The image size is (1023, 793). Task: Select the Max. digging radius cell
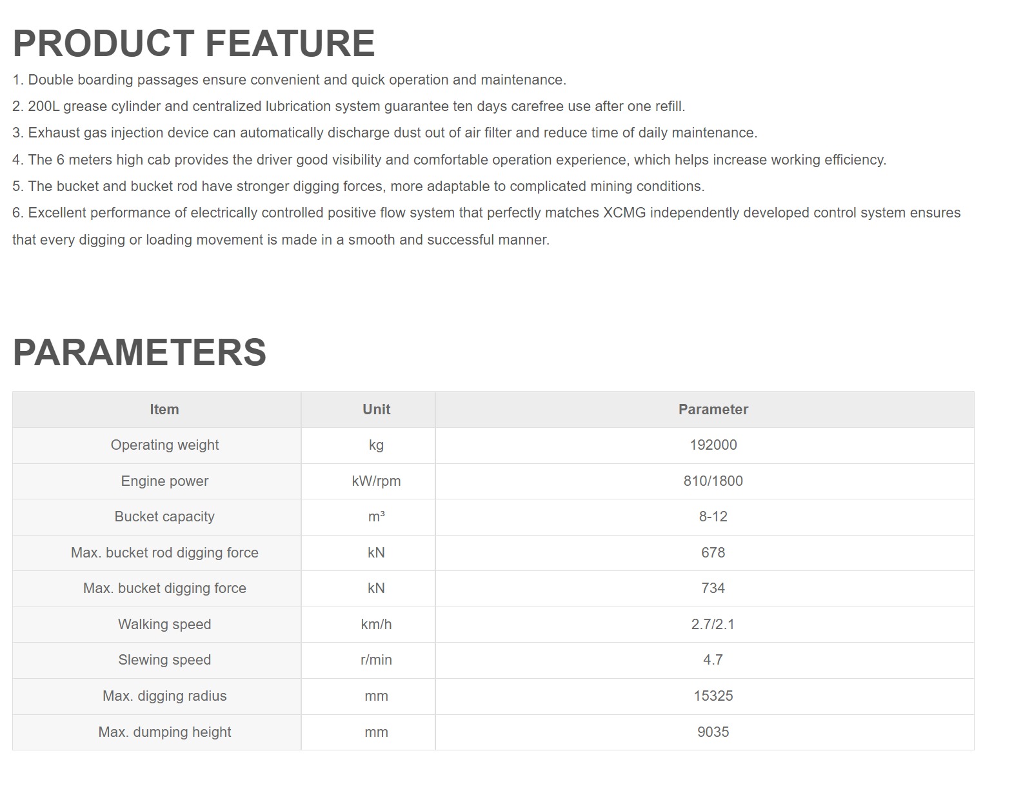pos(164,696)
